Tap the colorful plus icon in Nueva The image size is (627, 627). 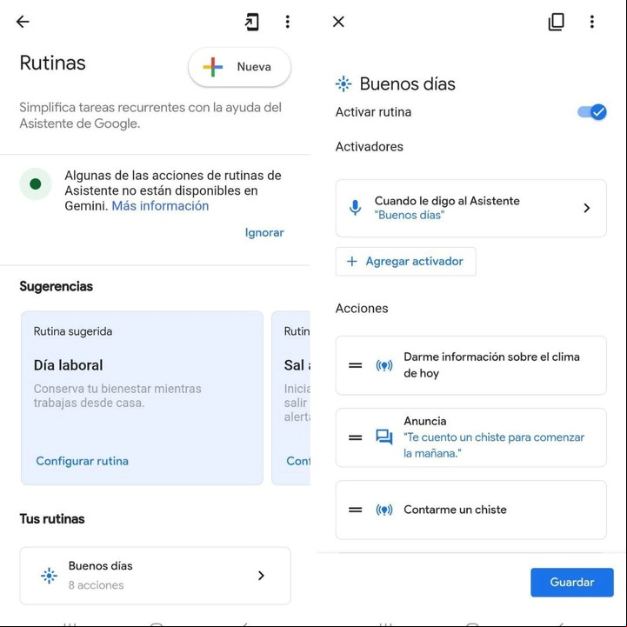coord(213,67)
